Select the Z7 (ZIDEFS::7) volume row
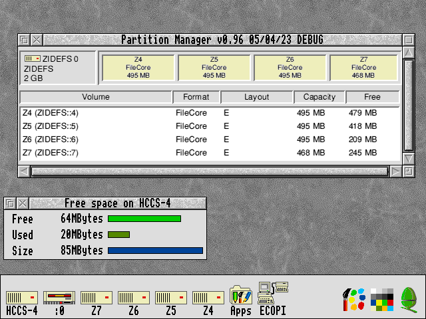The image size is (426, 319). click(x=210, y=153)
